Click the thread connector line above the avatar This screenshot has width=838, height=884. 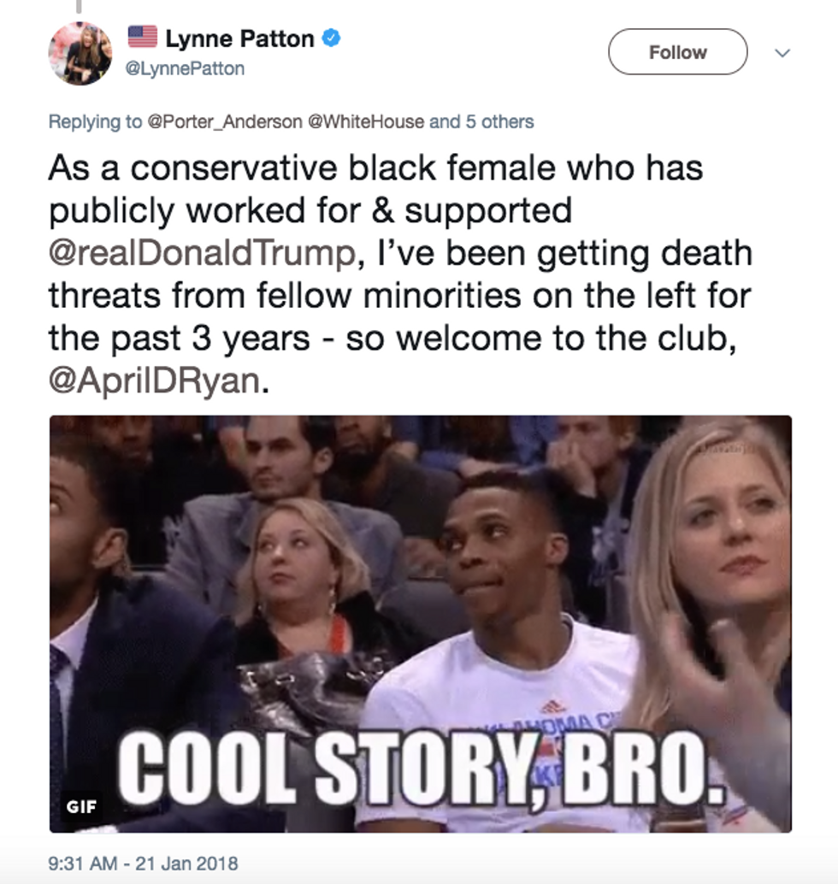click(79, 6)
